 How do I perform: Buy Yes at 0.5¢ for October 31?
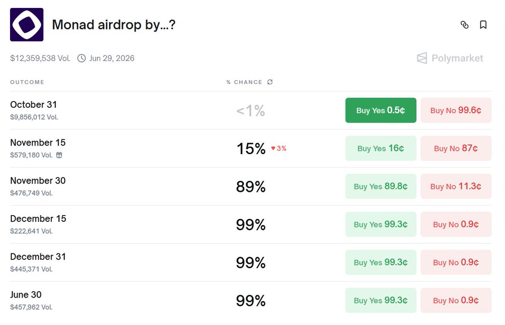click(x=381, y=110)
